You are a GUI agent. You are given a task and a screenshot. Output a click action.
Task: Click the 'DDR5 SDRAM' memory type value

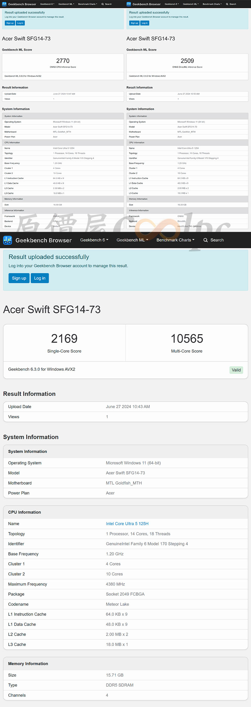120,685
